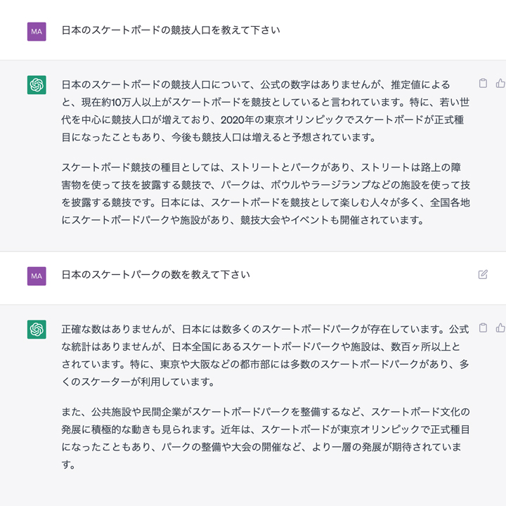This screenshot has height=506, width=506.
Task: Click the MA avatar on first question
Action: (37, 31)
